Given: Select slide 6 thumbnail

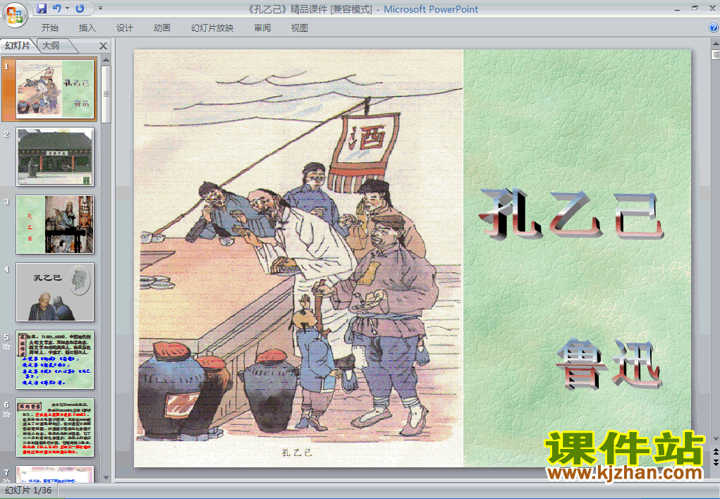Looking at the screenshot, I should (55, 427).
